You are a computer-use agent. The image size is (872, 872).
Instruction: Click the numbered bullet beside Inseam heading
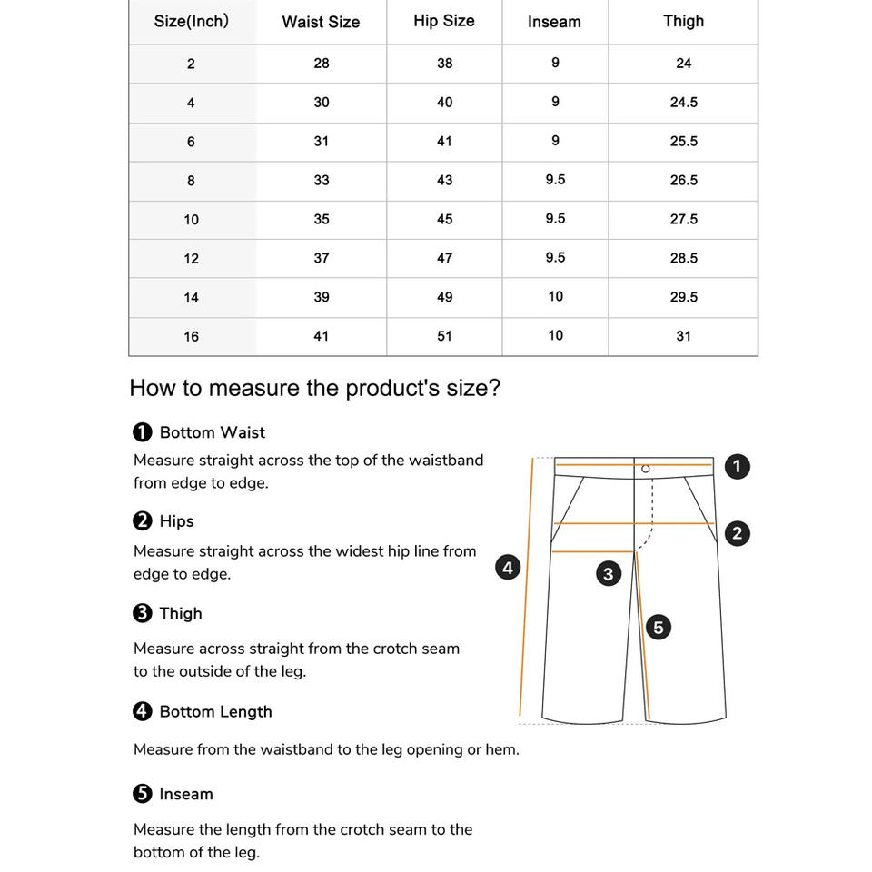(x=143, y=794)
